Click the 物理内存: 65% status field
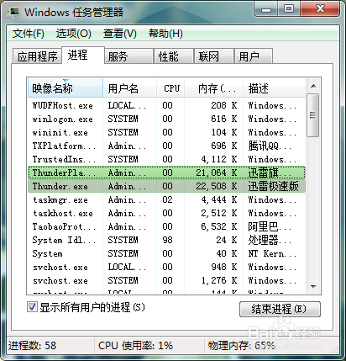Screen dimensions: 346x361 pyautogui.click(x=241, y=345)
